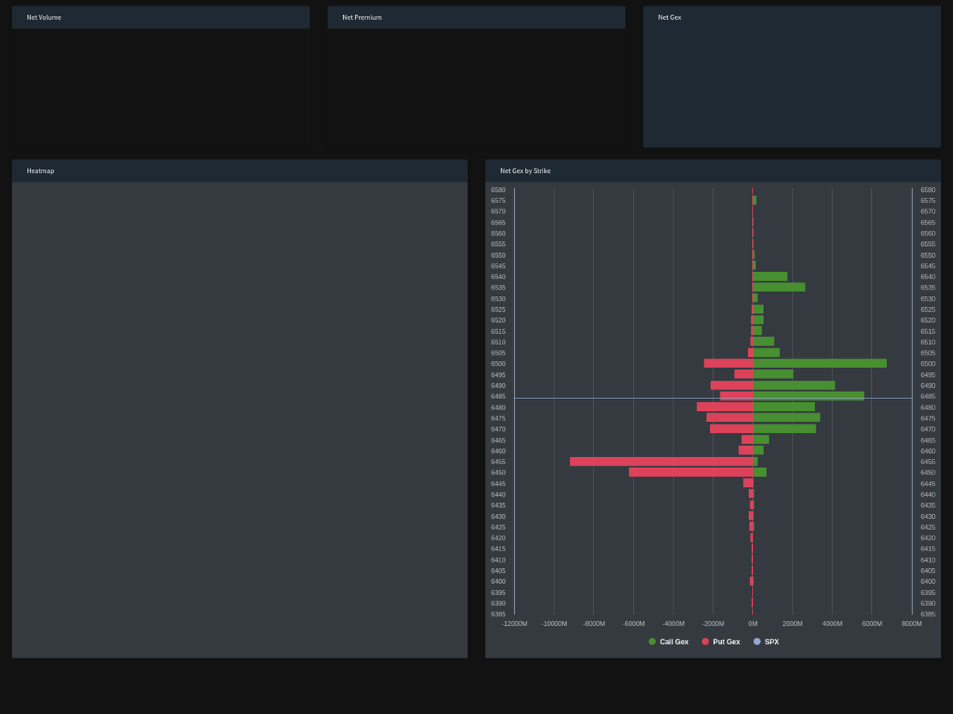Click the green Call Gex bar at strike 6500
This screenshot has height=714, width=953.
[x=820, y=363]
